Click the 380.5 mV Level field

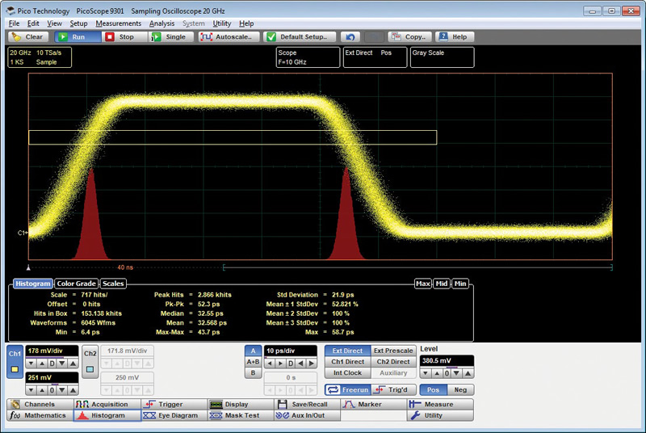click(447, 360)
